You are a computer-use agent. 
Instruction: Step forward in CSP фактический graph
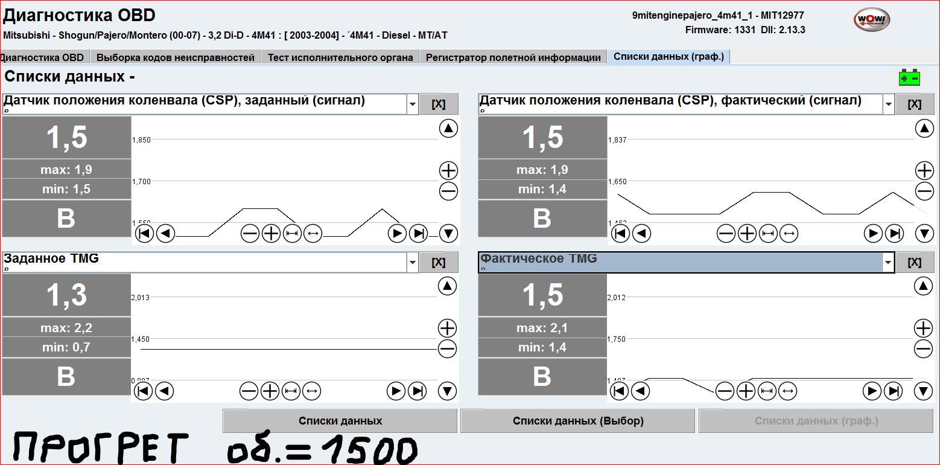pos(873,233)
